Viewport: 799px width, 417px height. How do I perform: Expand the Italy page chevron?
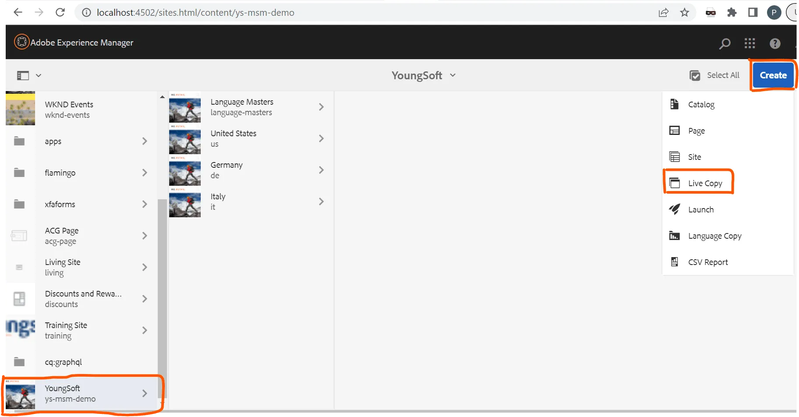pos(321,201)
